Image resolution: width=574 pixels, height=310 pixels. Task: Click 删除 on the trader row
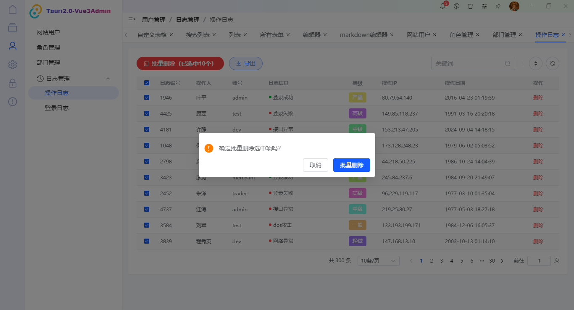click(538, 193)
